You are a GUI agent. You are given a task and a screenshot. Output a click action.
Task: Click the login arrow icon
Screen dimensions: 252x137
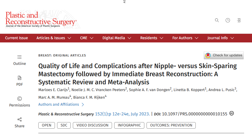(239, 20)
